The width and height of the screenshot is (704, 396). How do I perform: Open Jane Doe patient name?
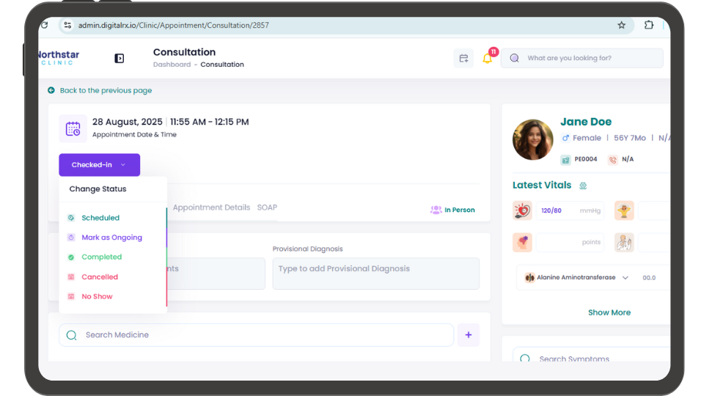586,122
